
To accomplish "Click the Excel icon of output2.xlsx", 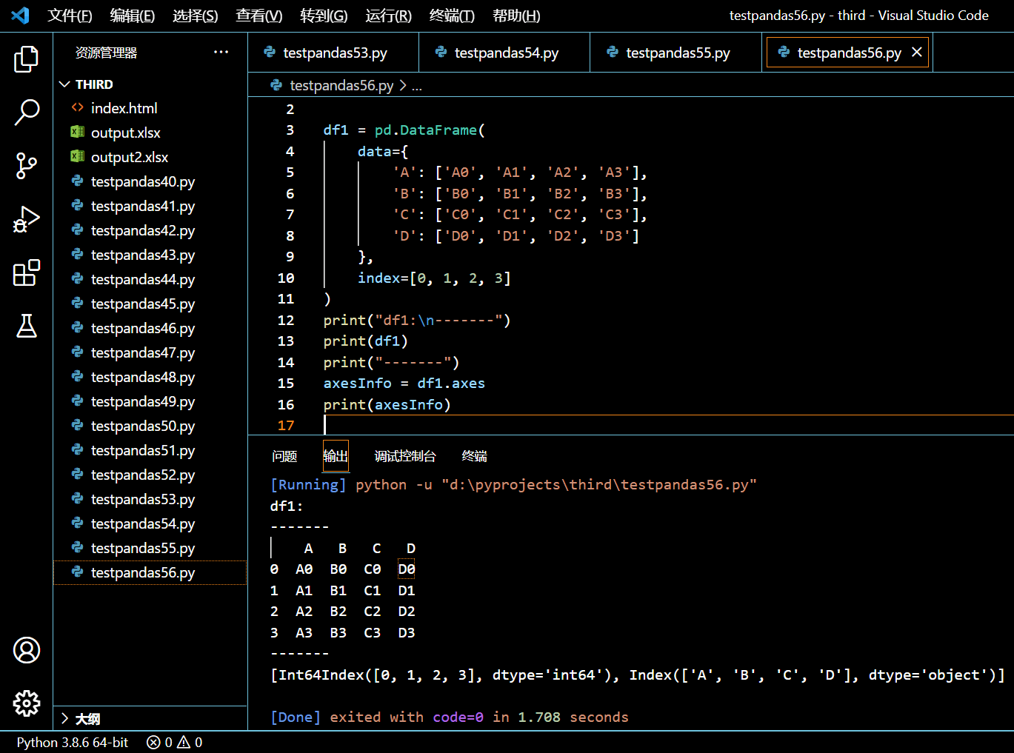I will pyautogui.click(x=77, y=156).
